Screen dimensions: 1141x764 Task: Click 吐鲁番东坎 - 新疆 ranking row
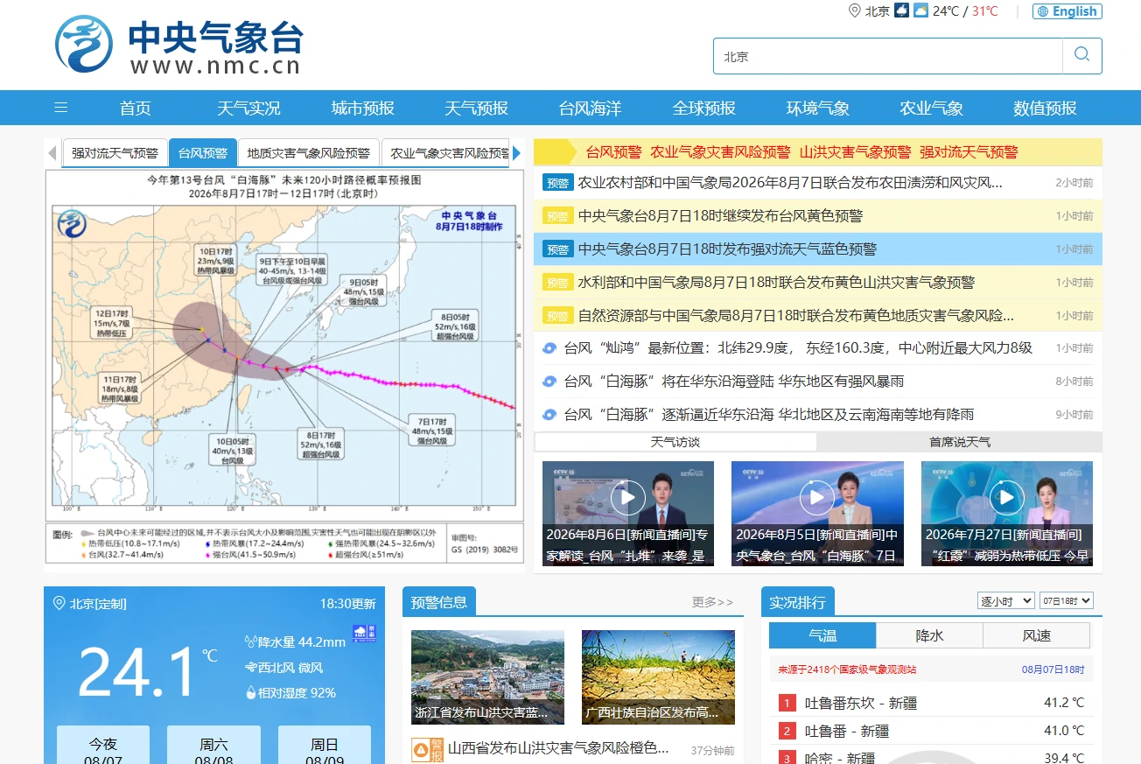click(932, 703)
